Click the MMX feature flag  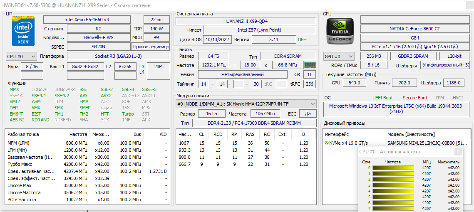coord(14,89)
